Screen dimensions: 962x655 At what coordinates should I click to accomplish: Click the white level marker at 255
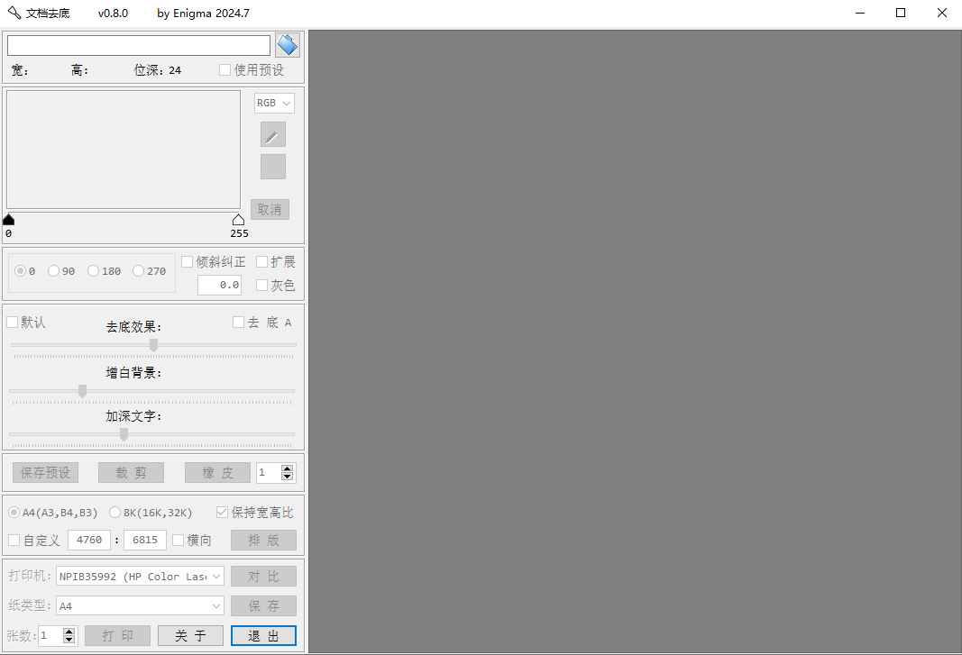pos(239,220)
